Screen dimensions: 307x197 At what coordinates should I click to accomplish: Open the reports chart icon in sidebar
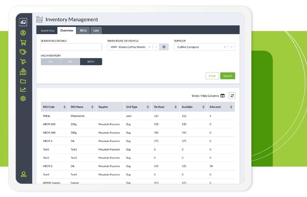tap(23, 90)
